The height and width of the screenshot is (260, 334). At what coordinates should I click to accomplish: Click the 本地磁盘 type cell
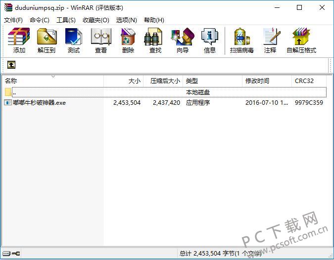click(x=198, y=92)
